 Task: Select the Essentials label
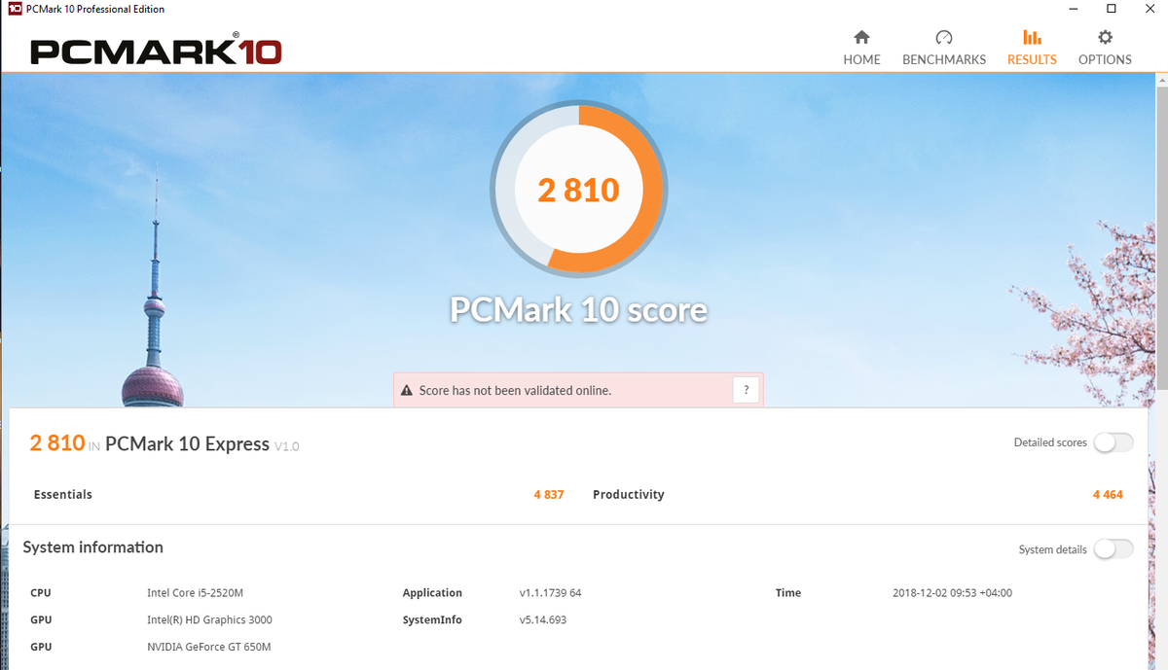pyautogui.click(x=63, y=495)
